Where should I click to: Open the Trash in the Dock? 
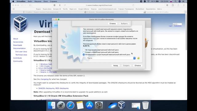pos(146,105)
